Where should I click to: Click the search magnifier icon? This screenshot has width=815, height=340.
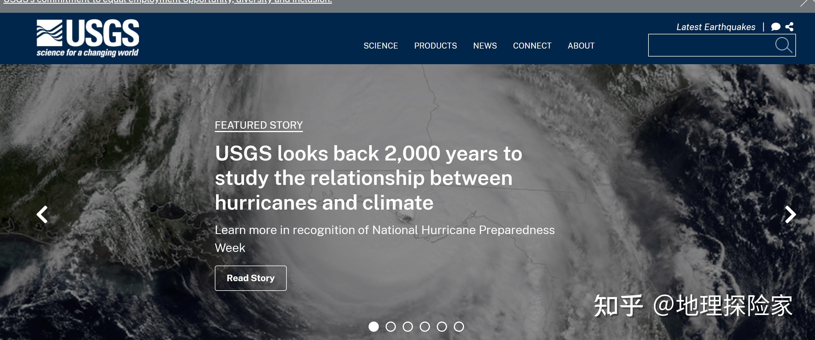783,45
